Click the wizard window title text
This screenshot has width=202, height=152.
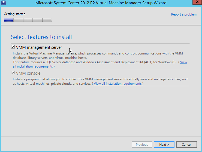[x=101, y=3]
